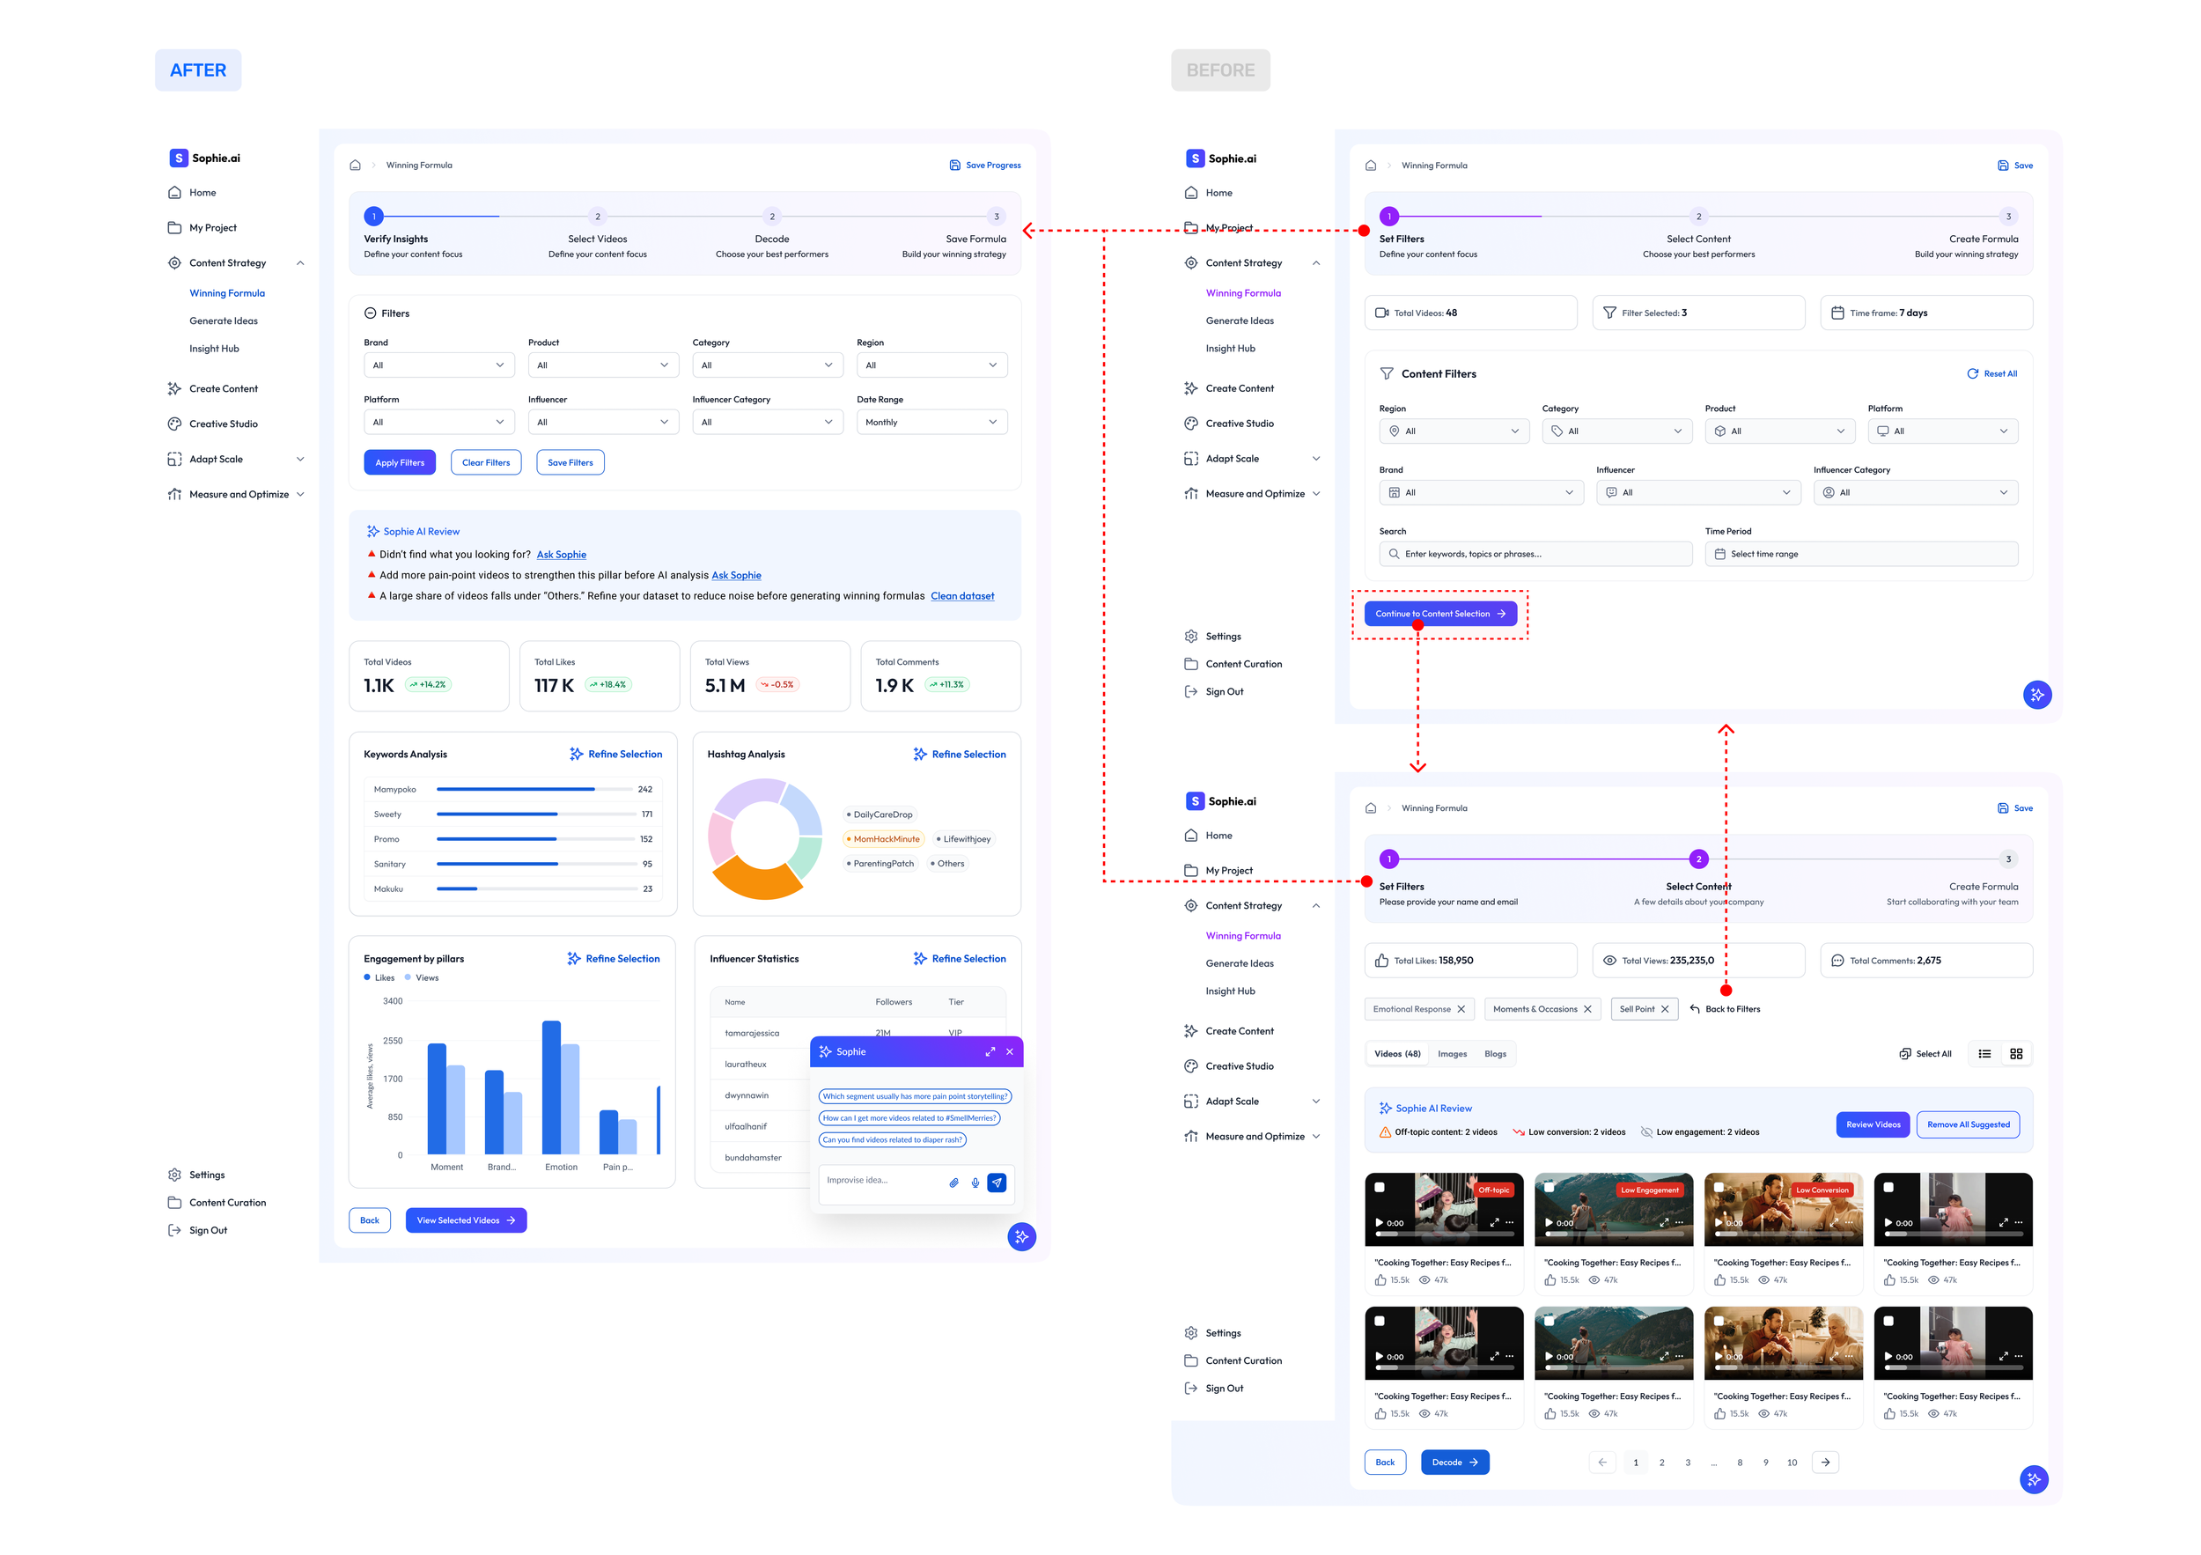This screenshot has height=1555, width=2201.
Task: Click the keywords search input field
Action: [1536, 554]
